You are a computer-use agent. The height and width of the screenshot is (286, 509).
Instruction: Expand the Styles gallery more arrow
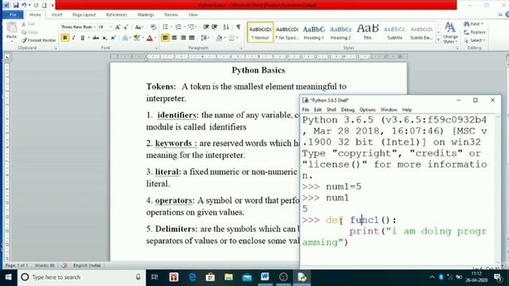pos(438,41)
